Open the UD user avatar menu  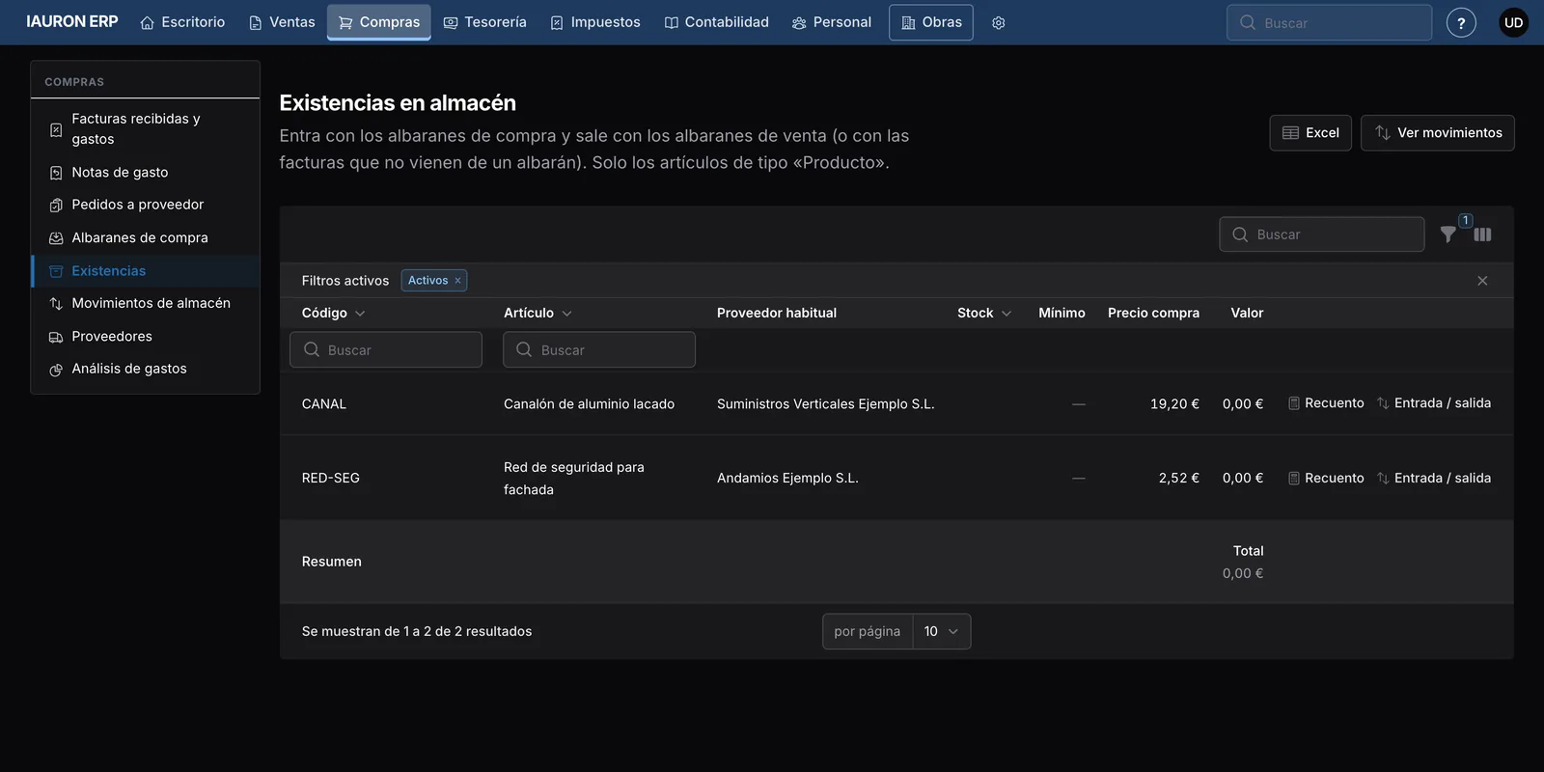coord(1513,23)
